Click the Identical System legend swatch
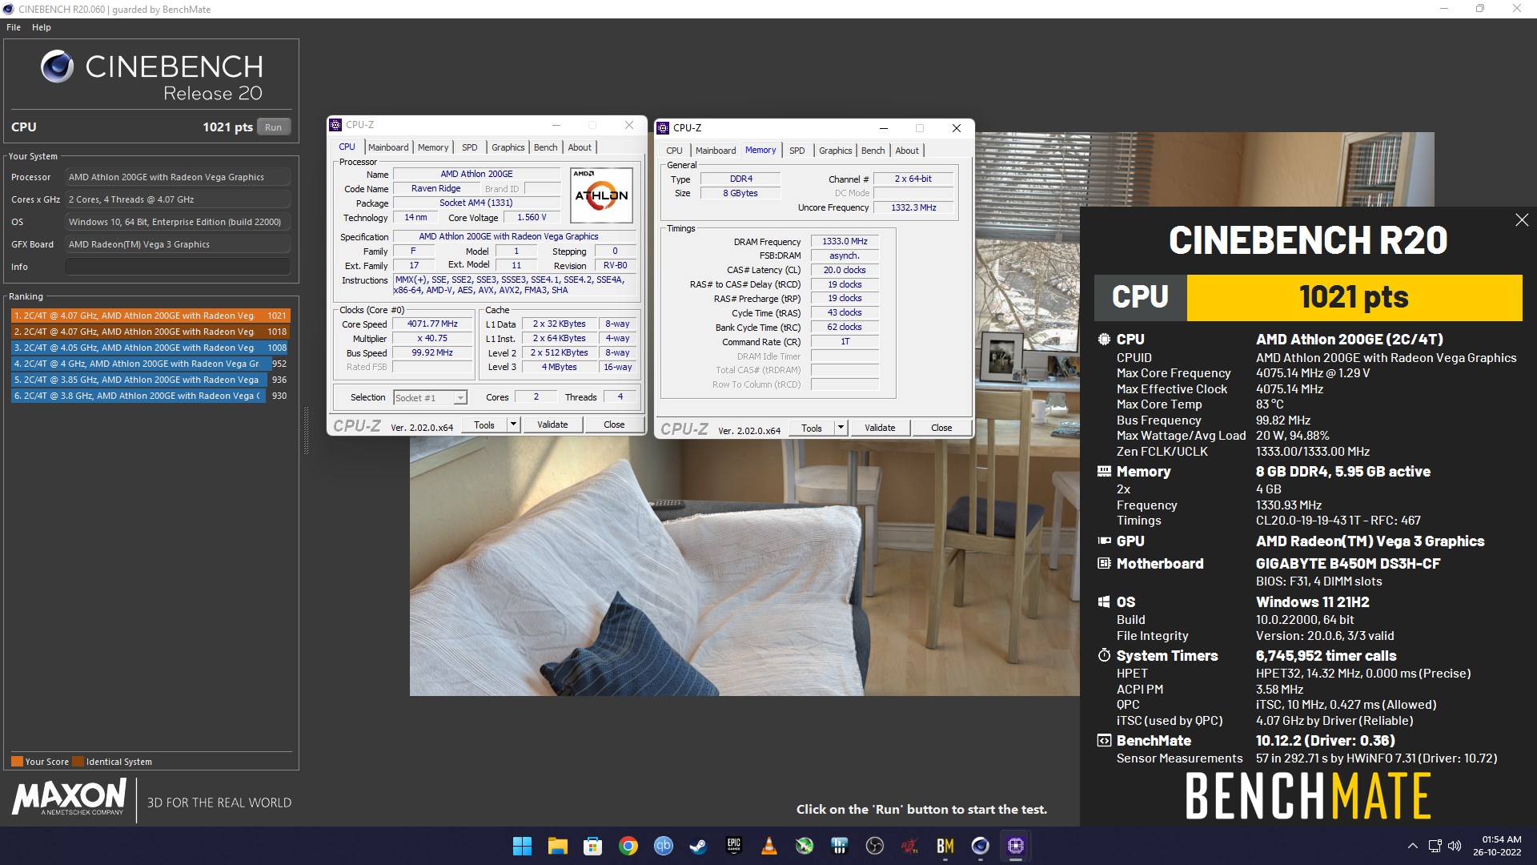This screenshot has width=1537, height=865. click(78, 762)
